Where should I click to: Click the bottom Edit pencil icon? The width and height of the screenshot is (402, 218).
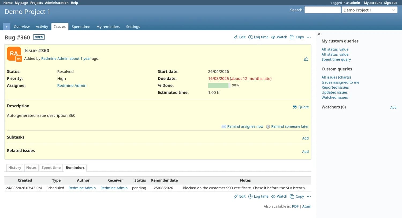point(236,197)
